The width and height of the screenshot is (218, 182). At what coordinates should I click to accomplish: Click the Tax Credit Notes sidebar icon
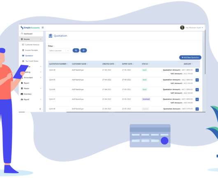tap(23, 61)
